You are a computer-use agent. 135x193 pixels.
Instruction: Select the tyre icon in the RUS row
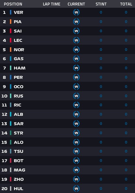[76, 96]
